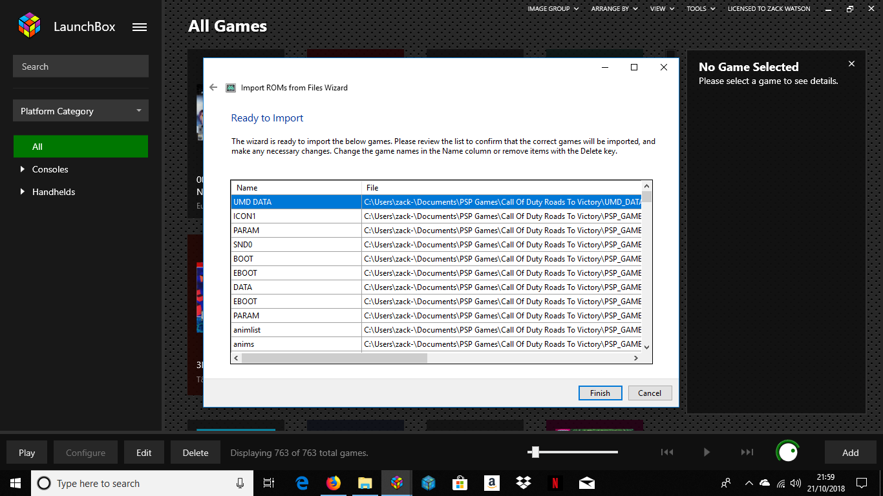Sort by the Name column header
The image size is (883, 496).
[296, 188]
